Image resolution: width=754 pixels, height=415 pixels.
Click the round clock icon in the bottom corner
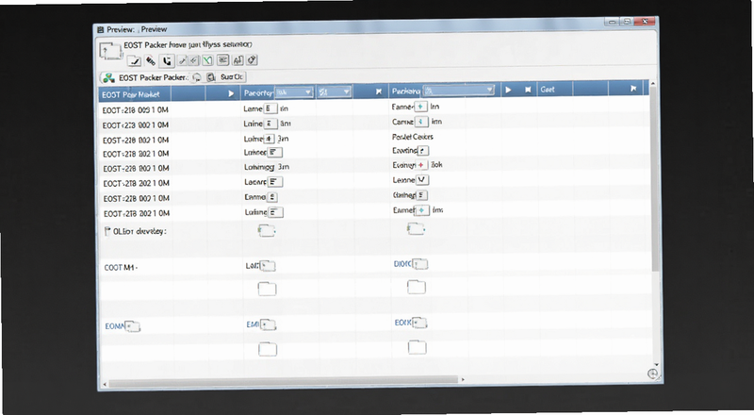(652, 373)
